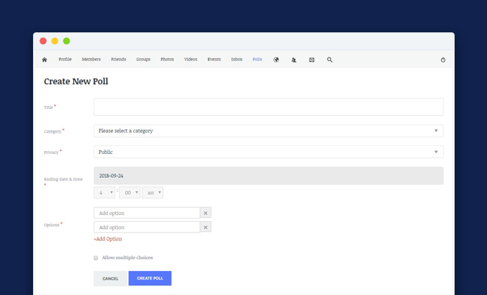Click the ending date field 2018-09-24
This screenshot has width=487, height=295.
click(268, 176)
